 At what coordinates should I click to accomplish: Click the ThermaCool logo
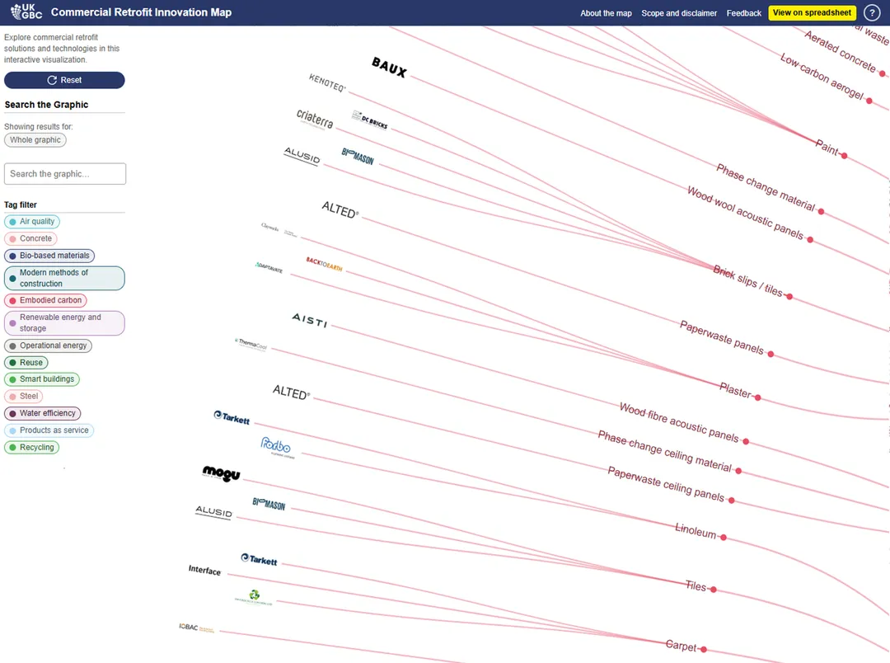click(251, 345)
